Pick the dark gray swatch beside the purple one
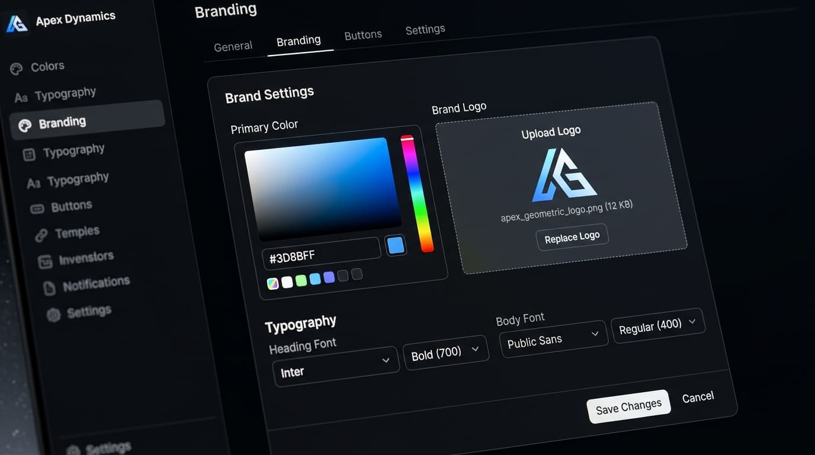 343,275
